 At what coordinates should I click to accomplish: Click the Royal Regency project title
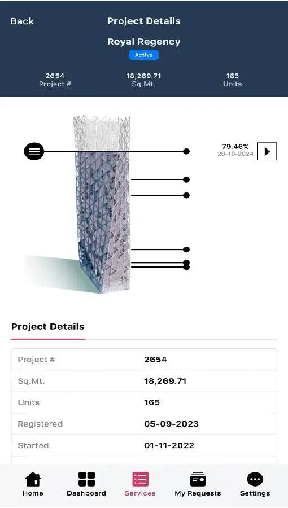click(x=144, y=42)
